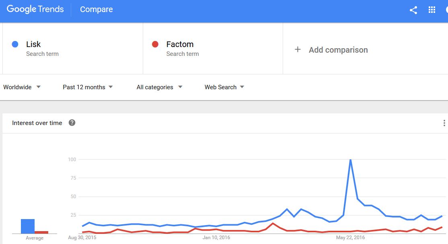
Task: Open the Web Search type dropdown
Action: (x=224, y=87)
